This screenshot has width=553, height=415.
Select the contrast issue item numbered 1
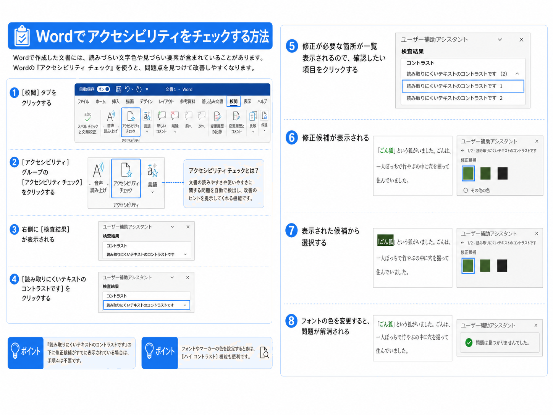(x=463, y=86)
